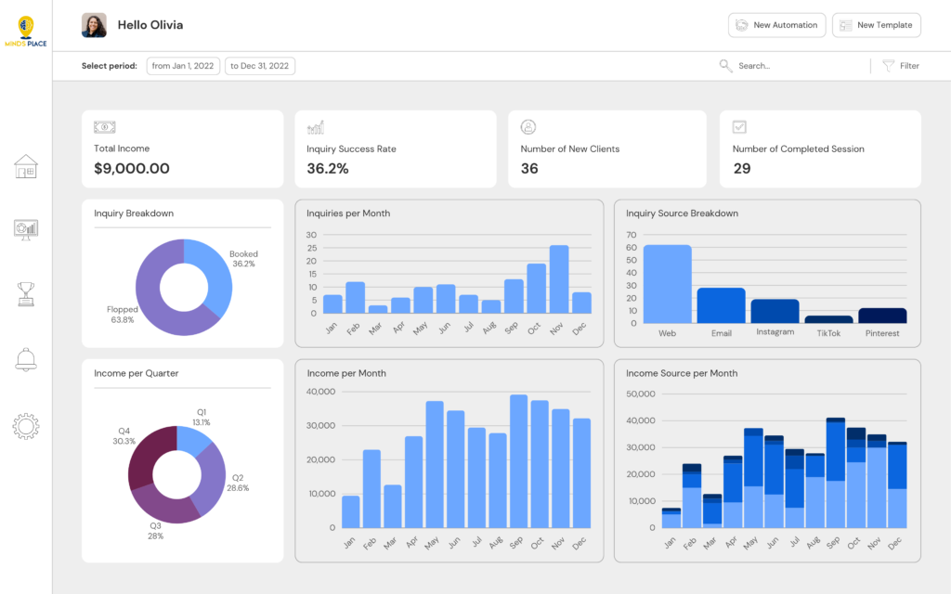Open the start date 'from Jan 1' picker

click(x=183, y=66)
